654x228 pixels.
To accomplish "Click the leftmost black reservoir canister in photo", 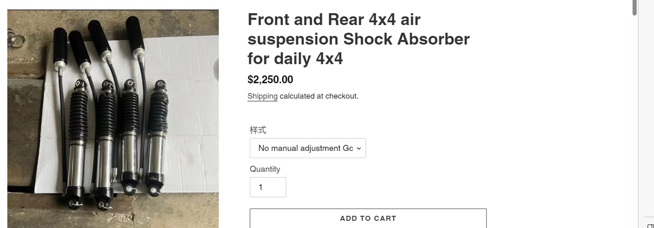I will pyautogui.click(x=60, y=45).
